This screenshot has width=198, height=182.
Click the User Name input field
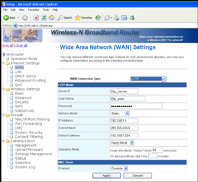[x=128, y=99]
